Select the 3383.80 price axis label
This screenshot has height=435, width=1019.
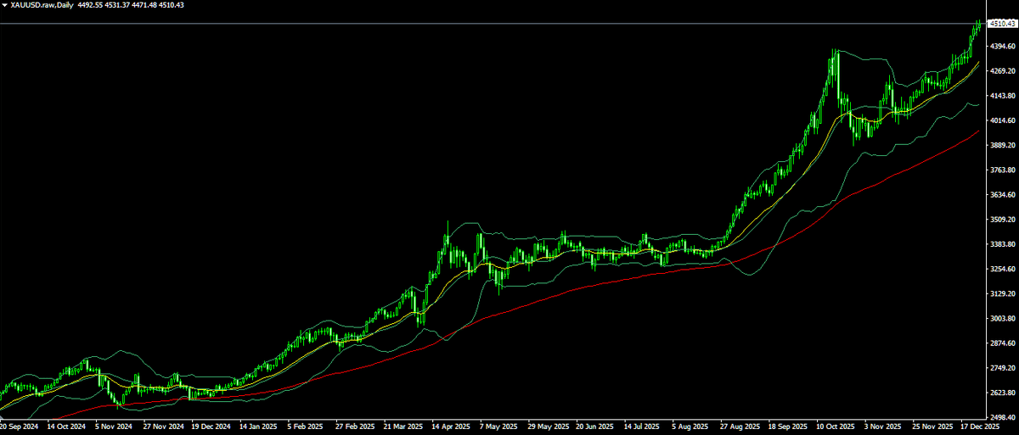[x=1003, y=244]
